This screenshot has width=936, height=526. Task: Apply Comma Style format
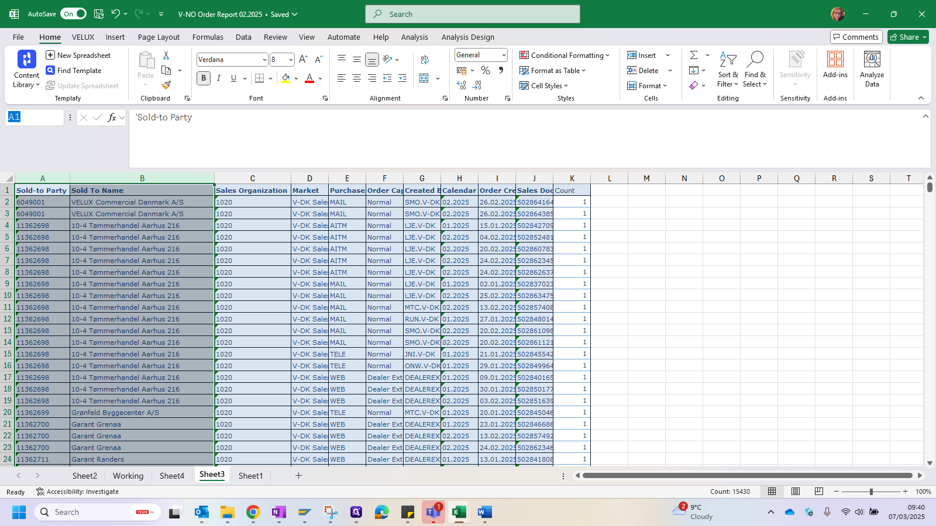501,70
